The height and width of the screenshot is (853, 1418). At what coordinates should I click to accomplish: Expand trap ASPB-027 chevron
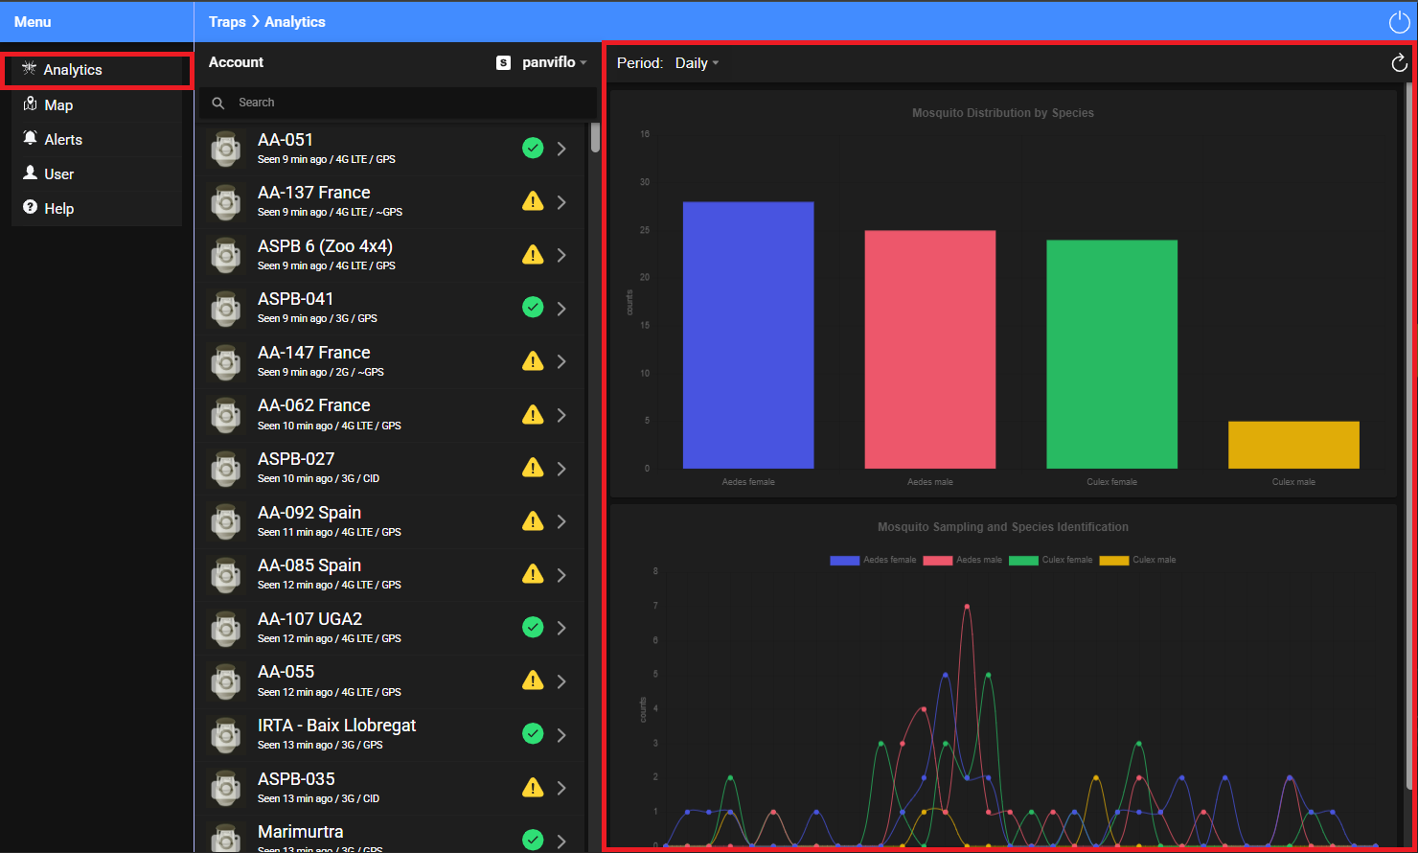coord(562,469)
